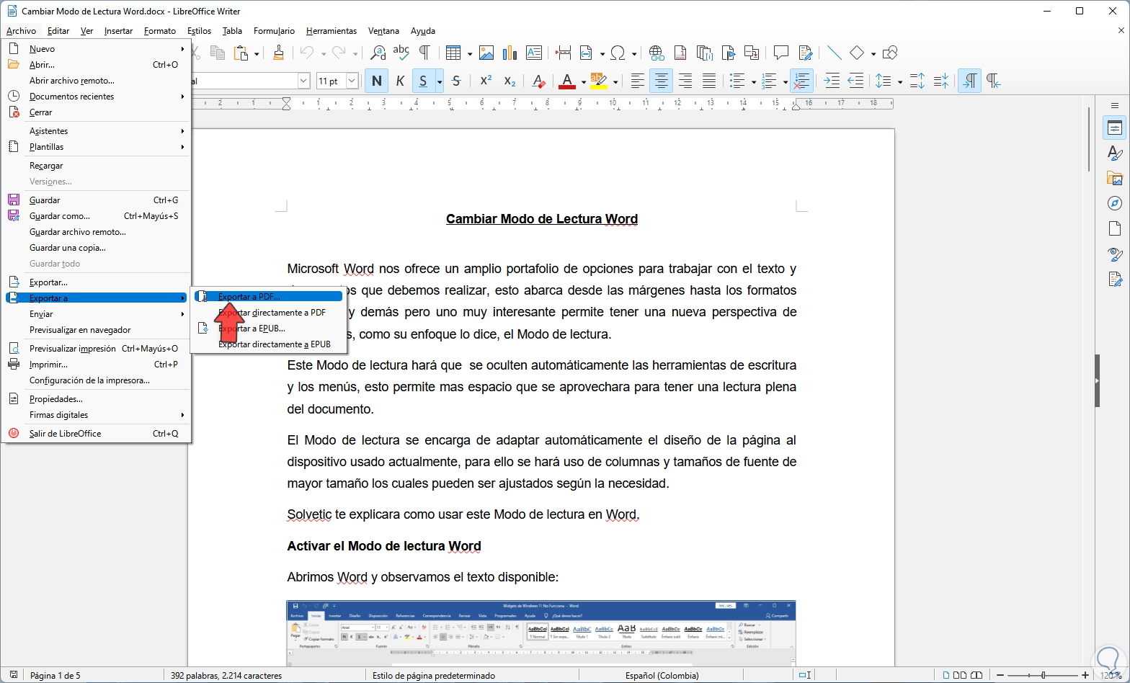
Task: Expand the line spacing dropdown
Action: pyautogui.click(x=900, y=81)
